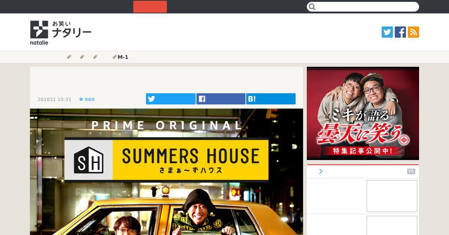This screenshot has height=235, width=449.
Task: Open the ミキが語る 曇天に笑う banner ad
Action: (x=363, y=113)
